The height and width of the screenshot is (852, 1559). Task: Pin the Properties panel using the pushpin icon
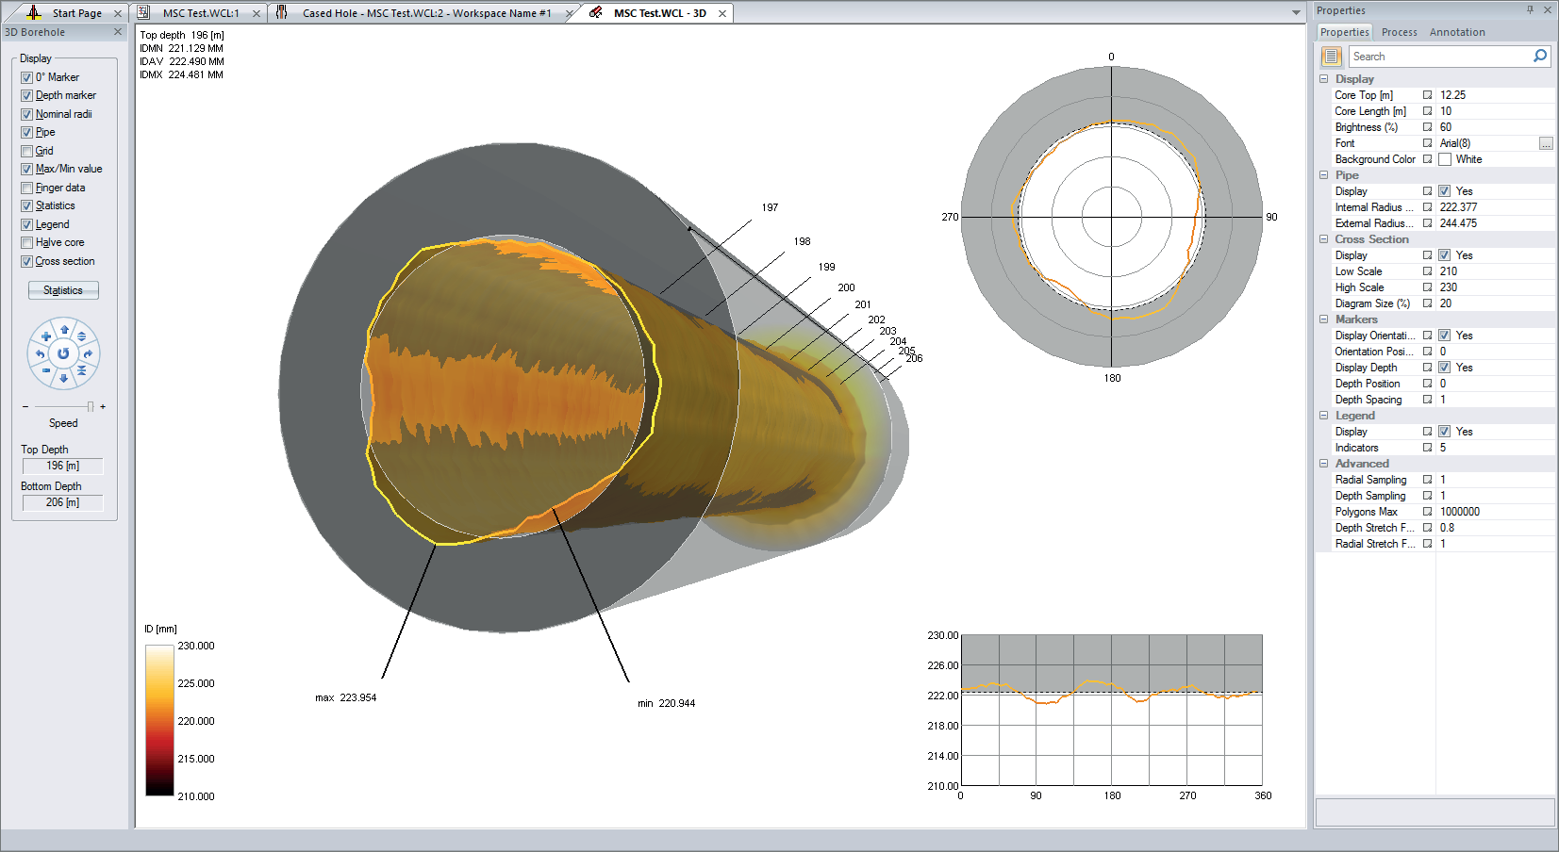[1531, 9]
